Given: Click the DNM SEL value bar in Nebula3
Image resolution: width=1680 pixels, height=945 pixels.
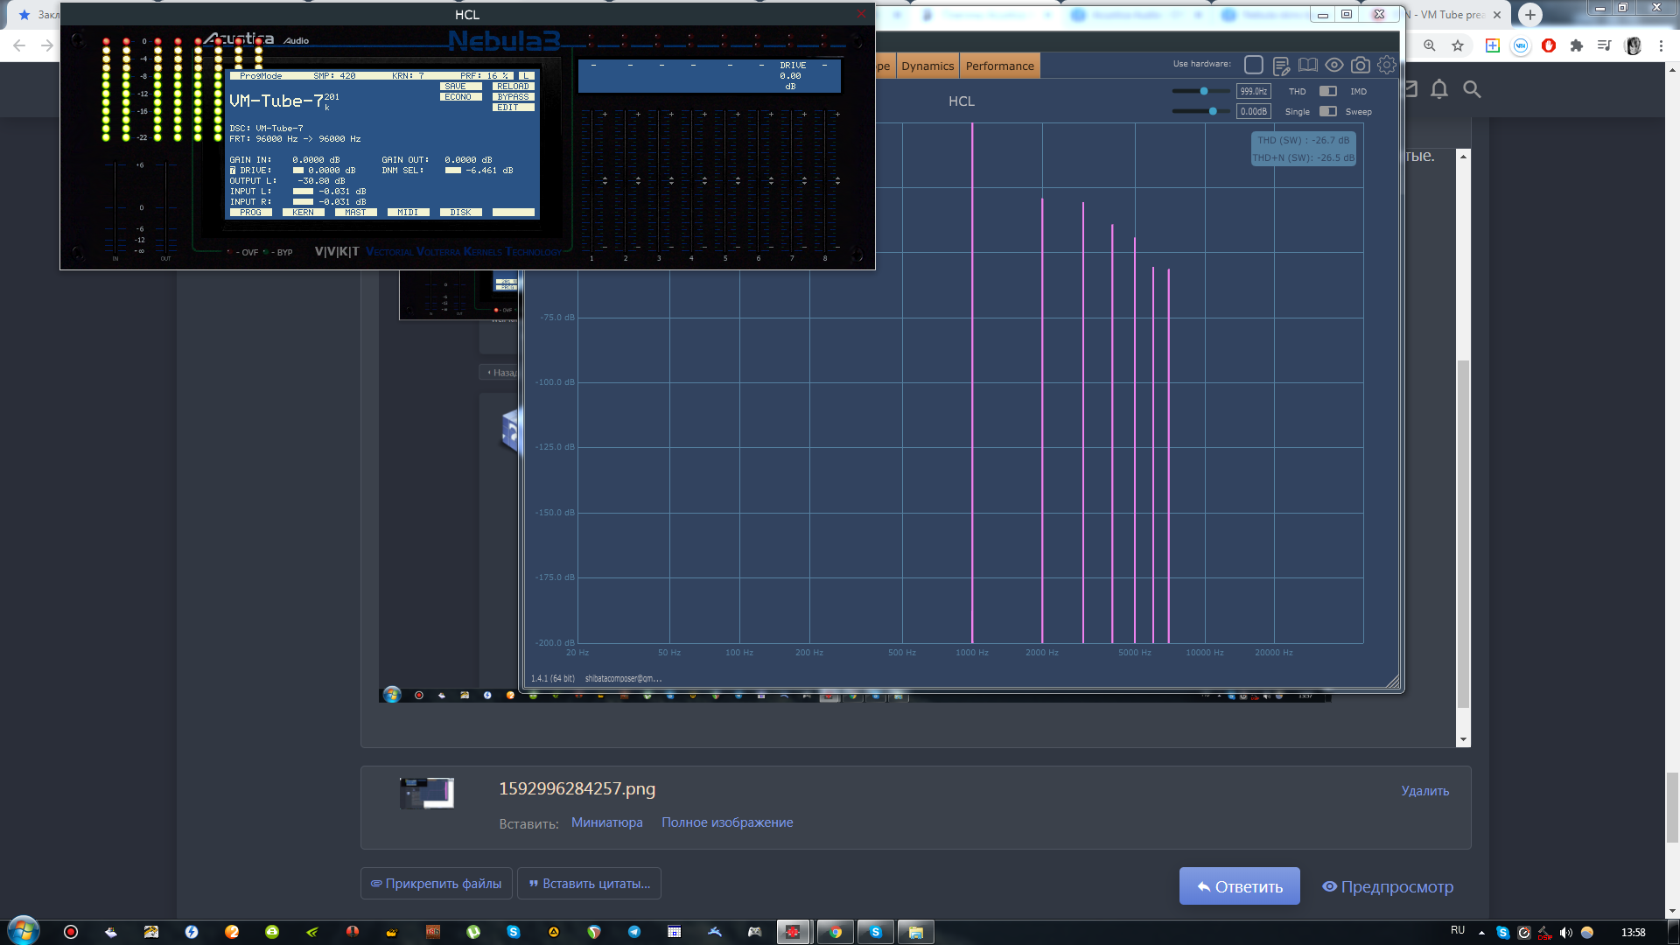Looking at the screenshot, I should pos(452,171).
